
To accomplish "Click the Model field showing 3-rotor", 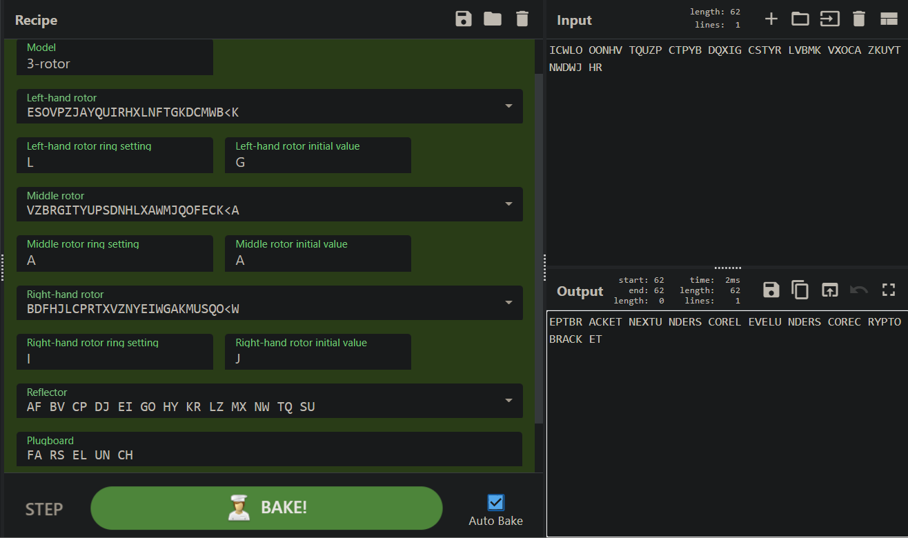I will pos(115,57).
